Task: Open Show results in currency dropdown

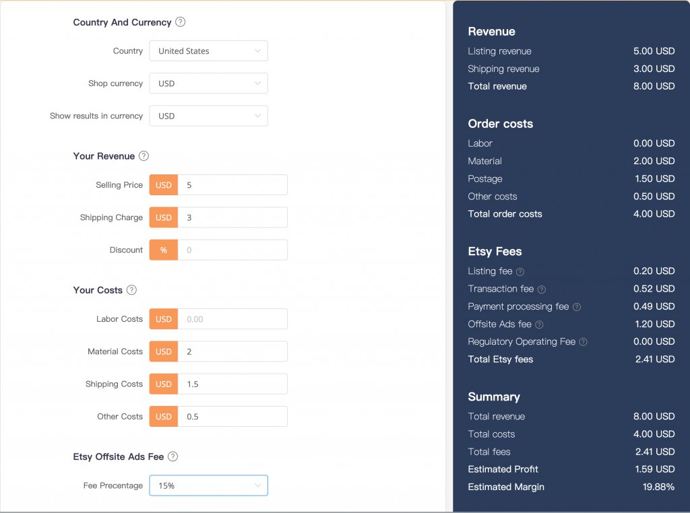Action: 208,116
